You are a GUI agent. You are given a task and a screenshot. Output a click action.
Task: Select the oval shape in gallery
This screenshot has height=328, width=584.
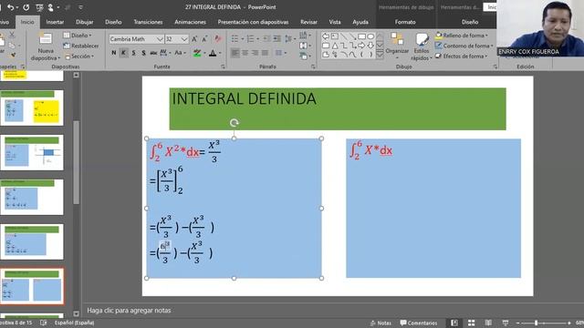click(x=370, y=36)
